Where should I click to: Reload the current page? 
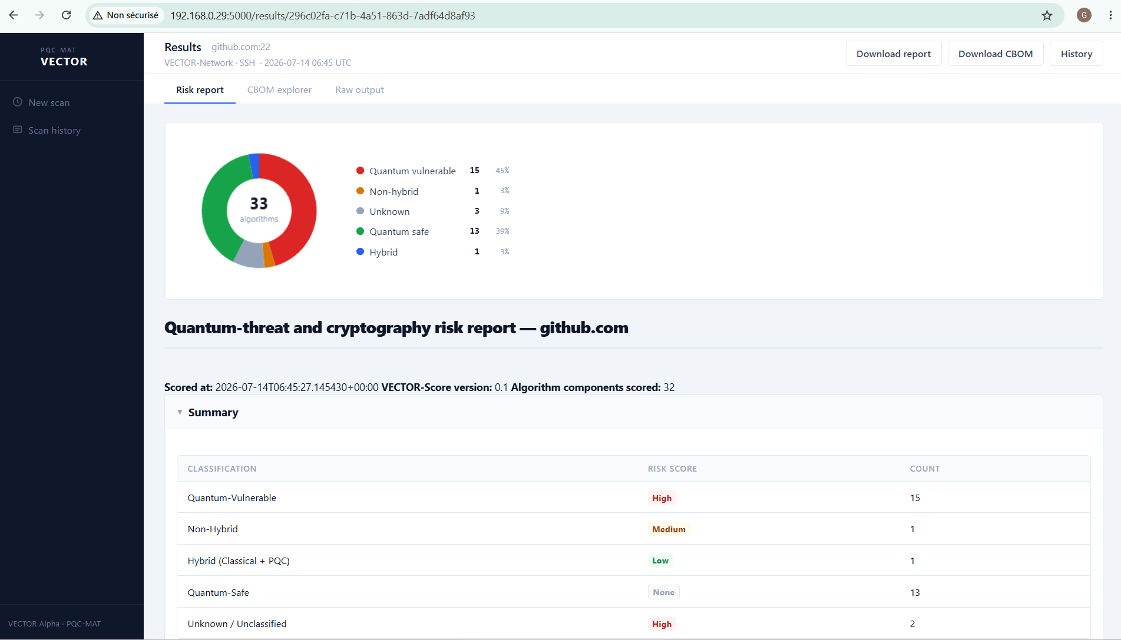pyautogui.click(x=67, y=15)
